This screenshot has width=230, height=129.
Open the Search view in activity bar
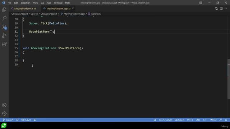tap(4, 18)
